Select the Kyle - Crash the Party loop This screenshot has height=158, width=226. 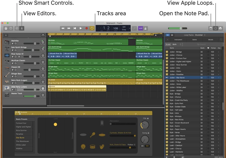pos(194,100)
